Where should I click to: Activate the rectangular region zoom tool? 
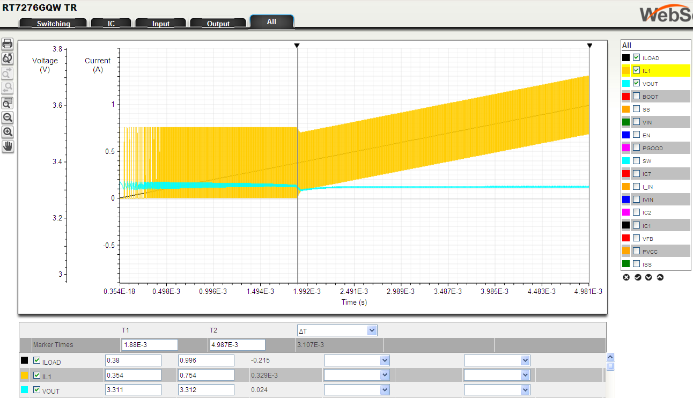[x=7, y=102]
